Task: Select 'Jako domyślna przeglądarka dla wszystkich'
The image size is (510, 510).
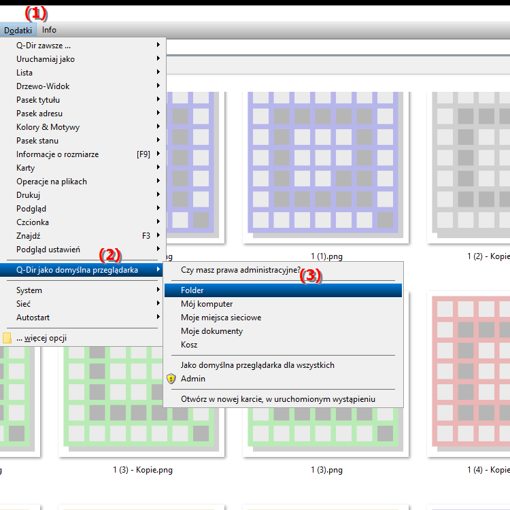Action: (x=283, y=365)
